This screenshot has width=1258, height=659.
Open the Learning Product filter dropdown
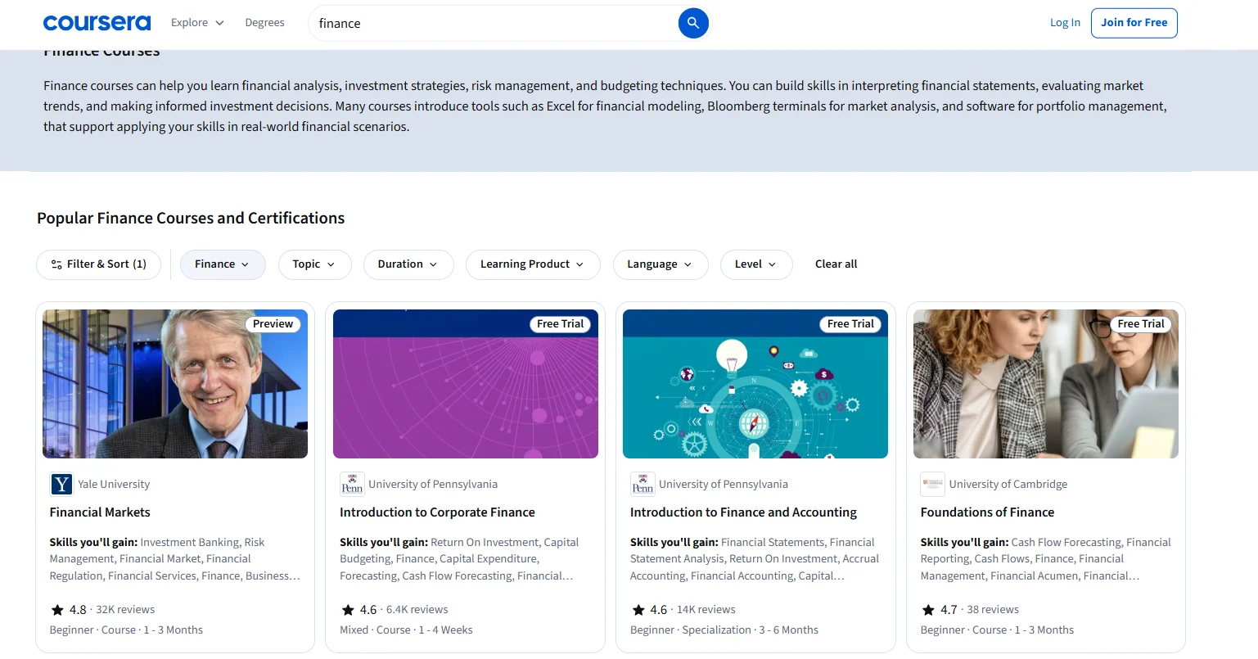[532, 264]
